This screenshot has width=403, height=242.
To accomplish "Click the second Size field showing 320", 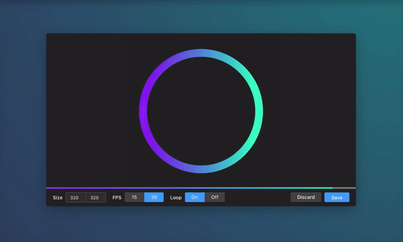I will coord(96,198).
